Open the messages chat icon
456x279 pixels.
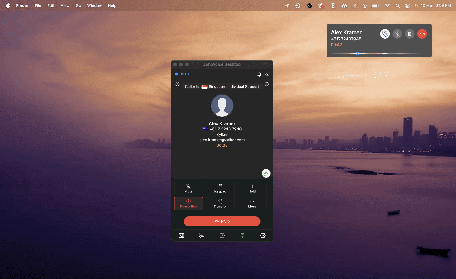pyautogui.click(x=201, y=236)
